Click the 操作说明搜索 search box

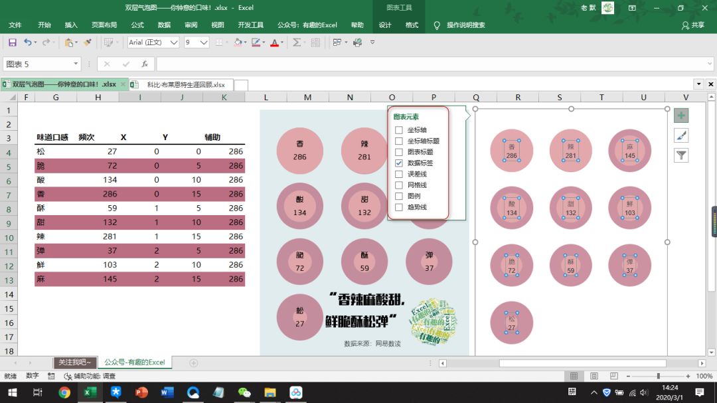point(465,25)
